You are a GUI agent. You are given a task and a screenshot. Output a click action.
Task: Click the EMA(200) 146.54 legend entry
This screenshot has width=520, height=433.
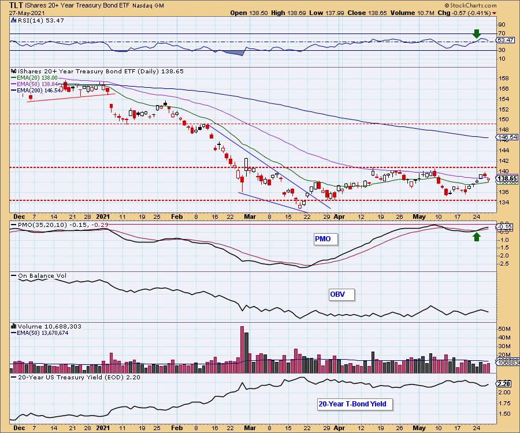(x=36, y=90)
